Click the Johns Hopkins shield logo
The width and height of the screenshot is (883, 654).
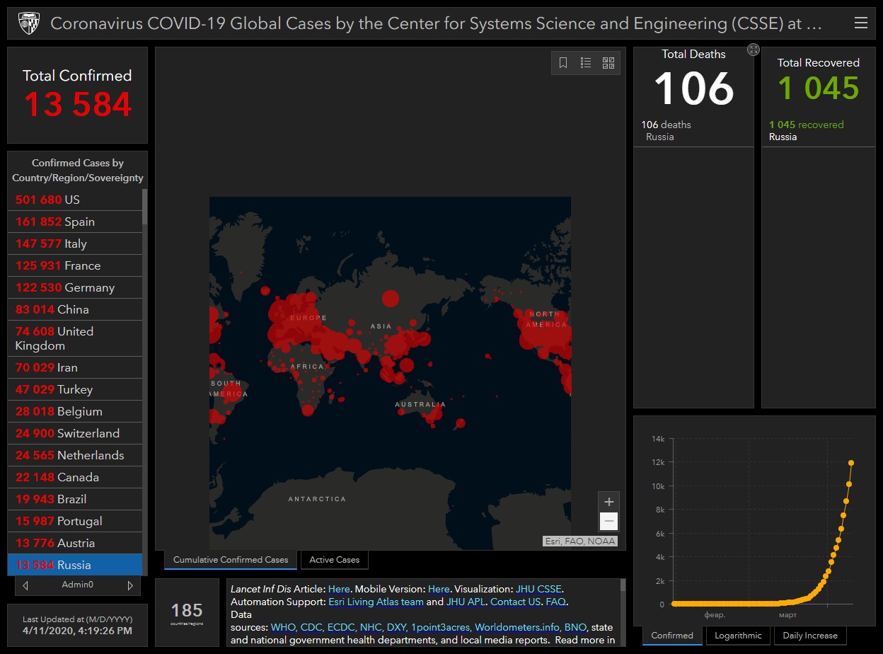coord(29,23)
